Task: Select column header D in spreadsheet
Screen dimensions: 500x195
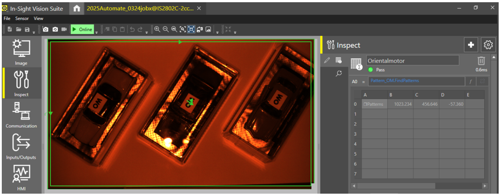Action: pyautogui.click(x=452, y=95)
